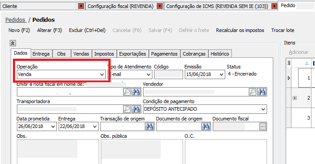Open the Tipo de Atendimento dropdown
Image resolution: width=315 pixels, height=164 pixels.
(x=149, y=75)
